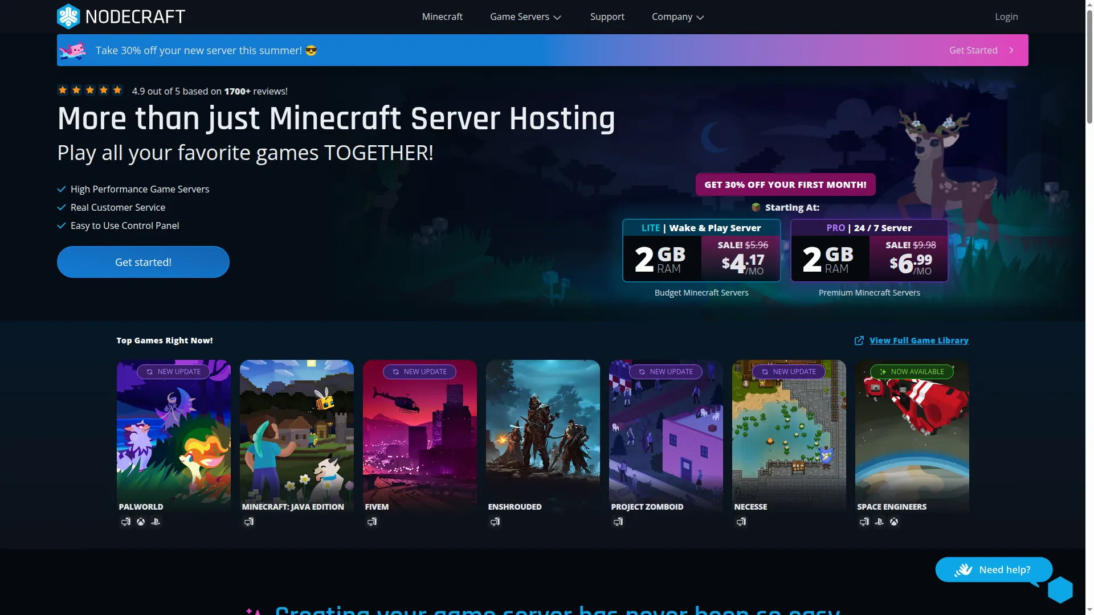Click the five-star rating icons

(90, 90)
